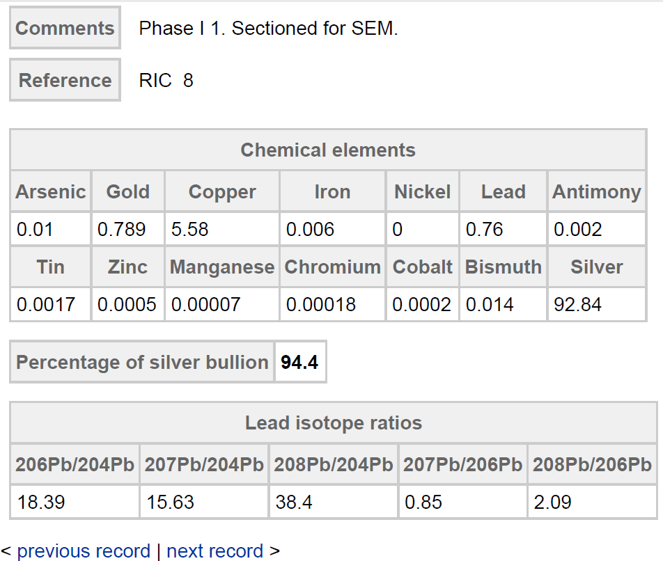Select the Antimony column header
The image size is (663, 561).
pyautogui.click(x=597, y=192)
